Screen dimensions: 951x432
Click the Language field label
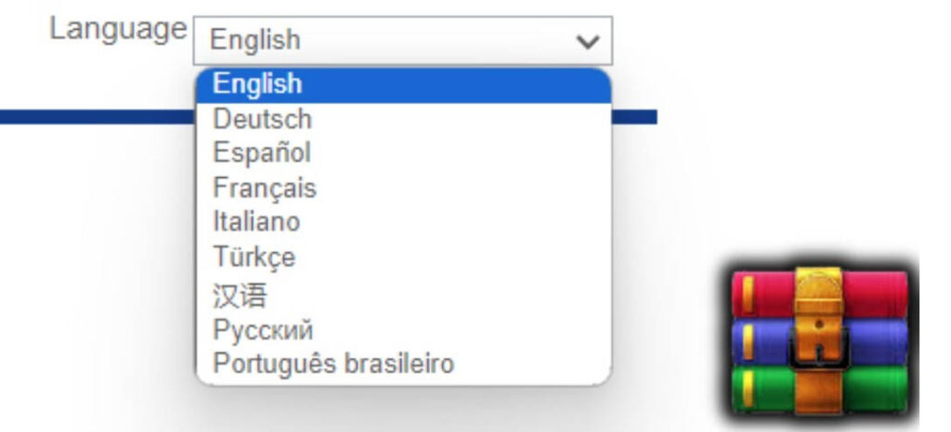tap(118, 29)
